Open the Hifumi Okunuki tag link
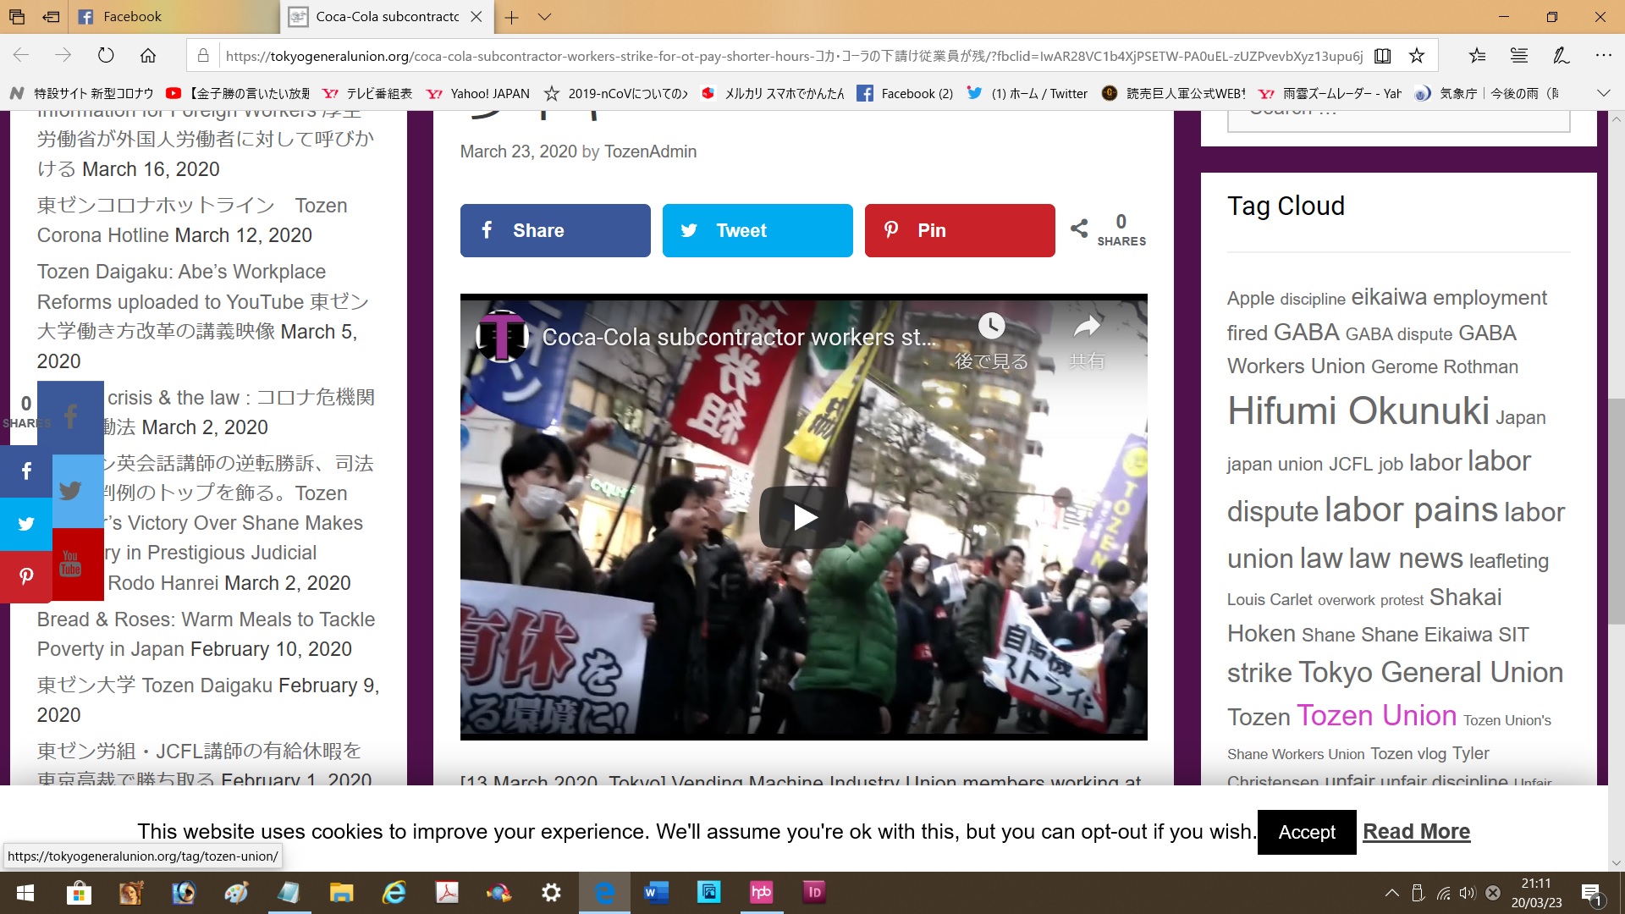The image size is (1625, 914). [x=1358, y=411]
